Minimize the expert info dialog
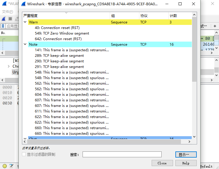The image size is (219, 169). [167, 4]
